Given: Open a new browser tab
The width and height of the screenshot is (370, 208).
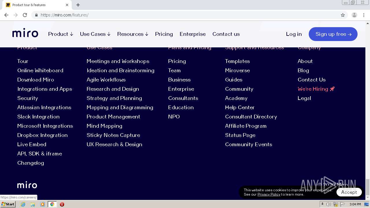Looking at the screenshot, I should (78, 5).
